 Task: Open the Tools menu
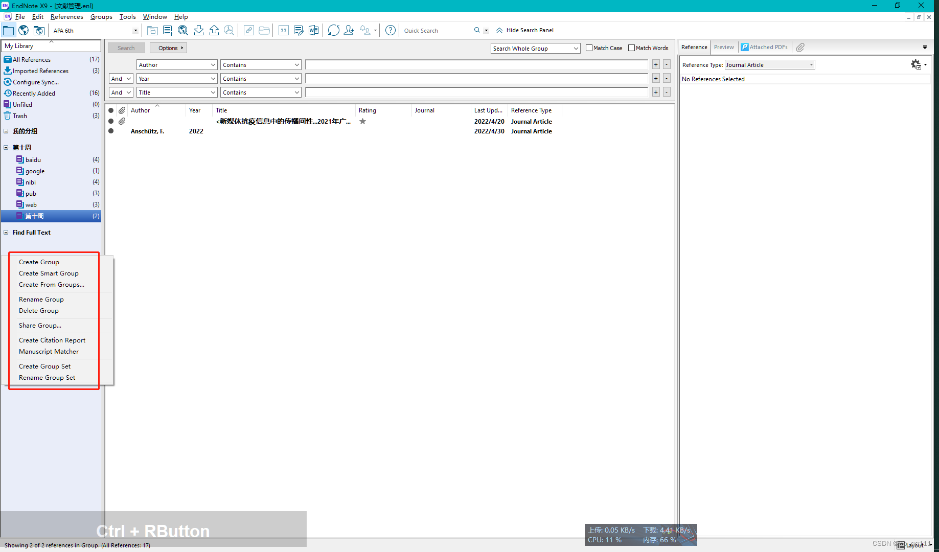point(127,17)
